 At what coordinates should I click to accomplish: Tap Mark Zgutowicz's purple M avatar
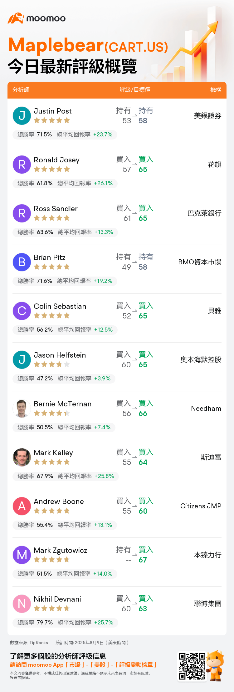tap(22, 555)
